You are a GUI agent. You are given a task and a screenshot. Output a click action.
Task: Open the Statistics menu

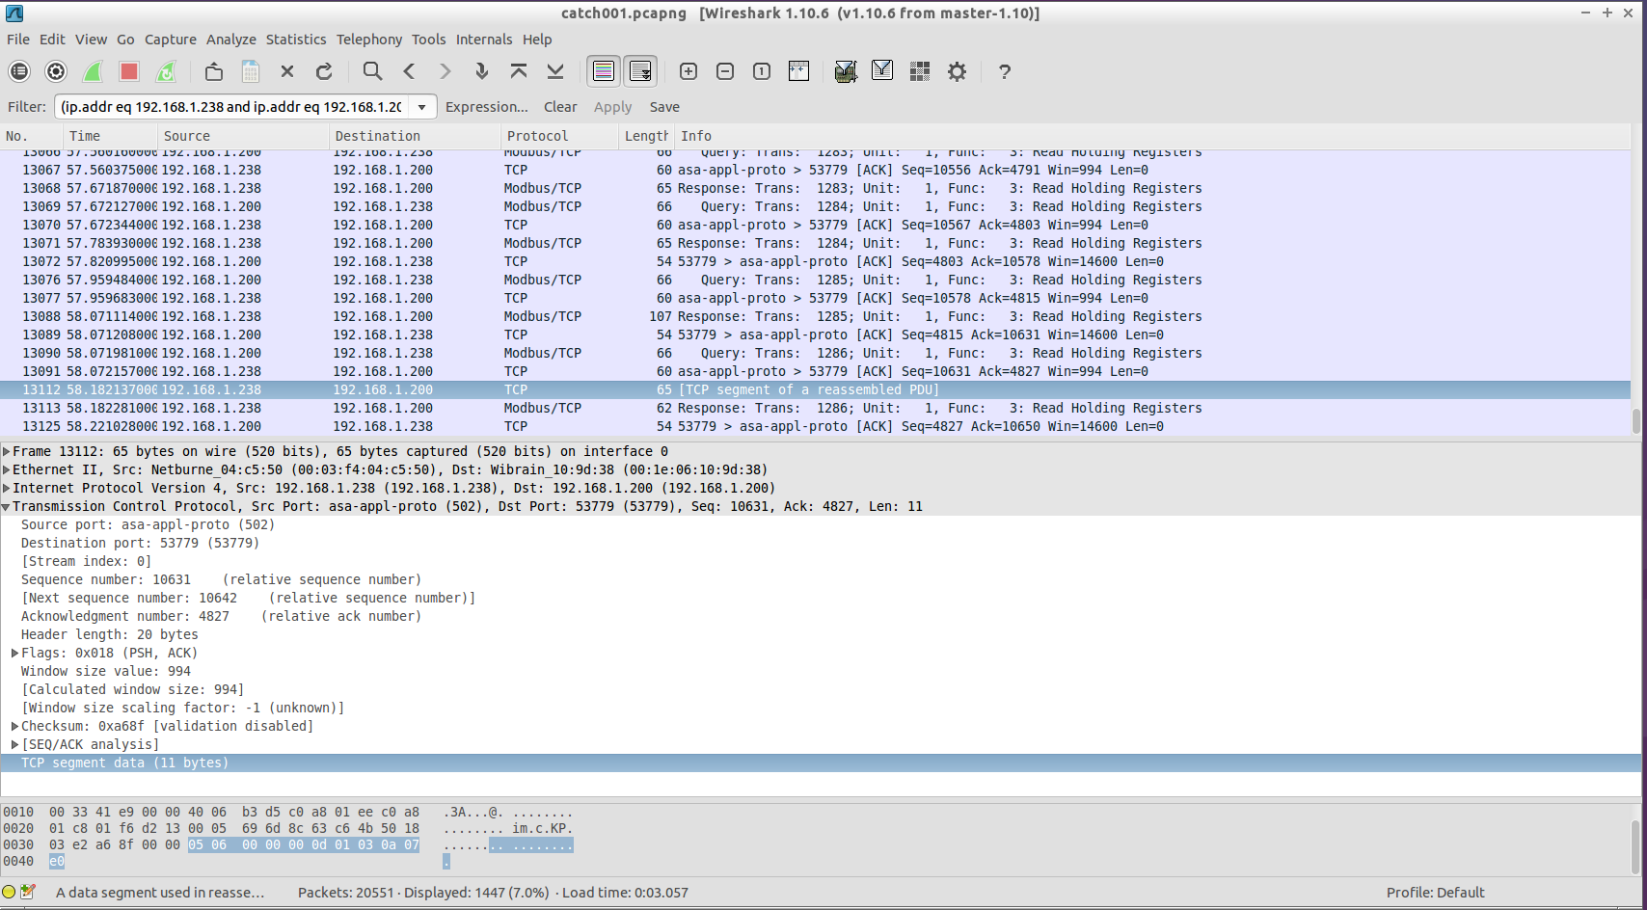[x=296, y=40]
